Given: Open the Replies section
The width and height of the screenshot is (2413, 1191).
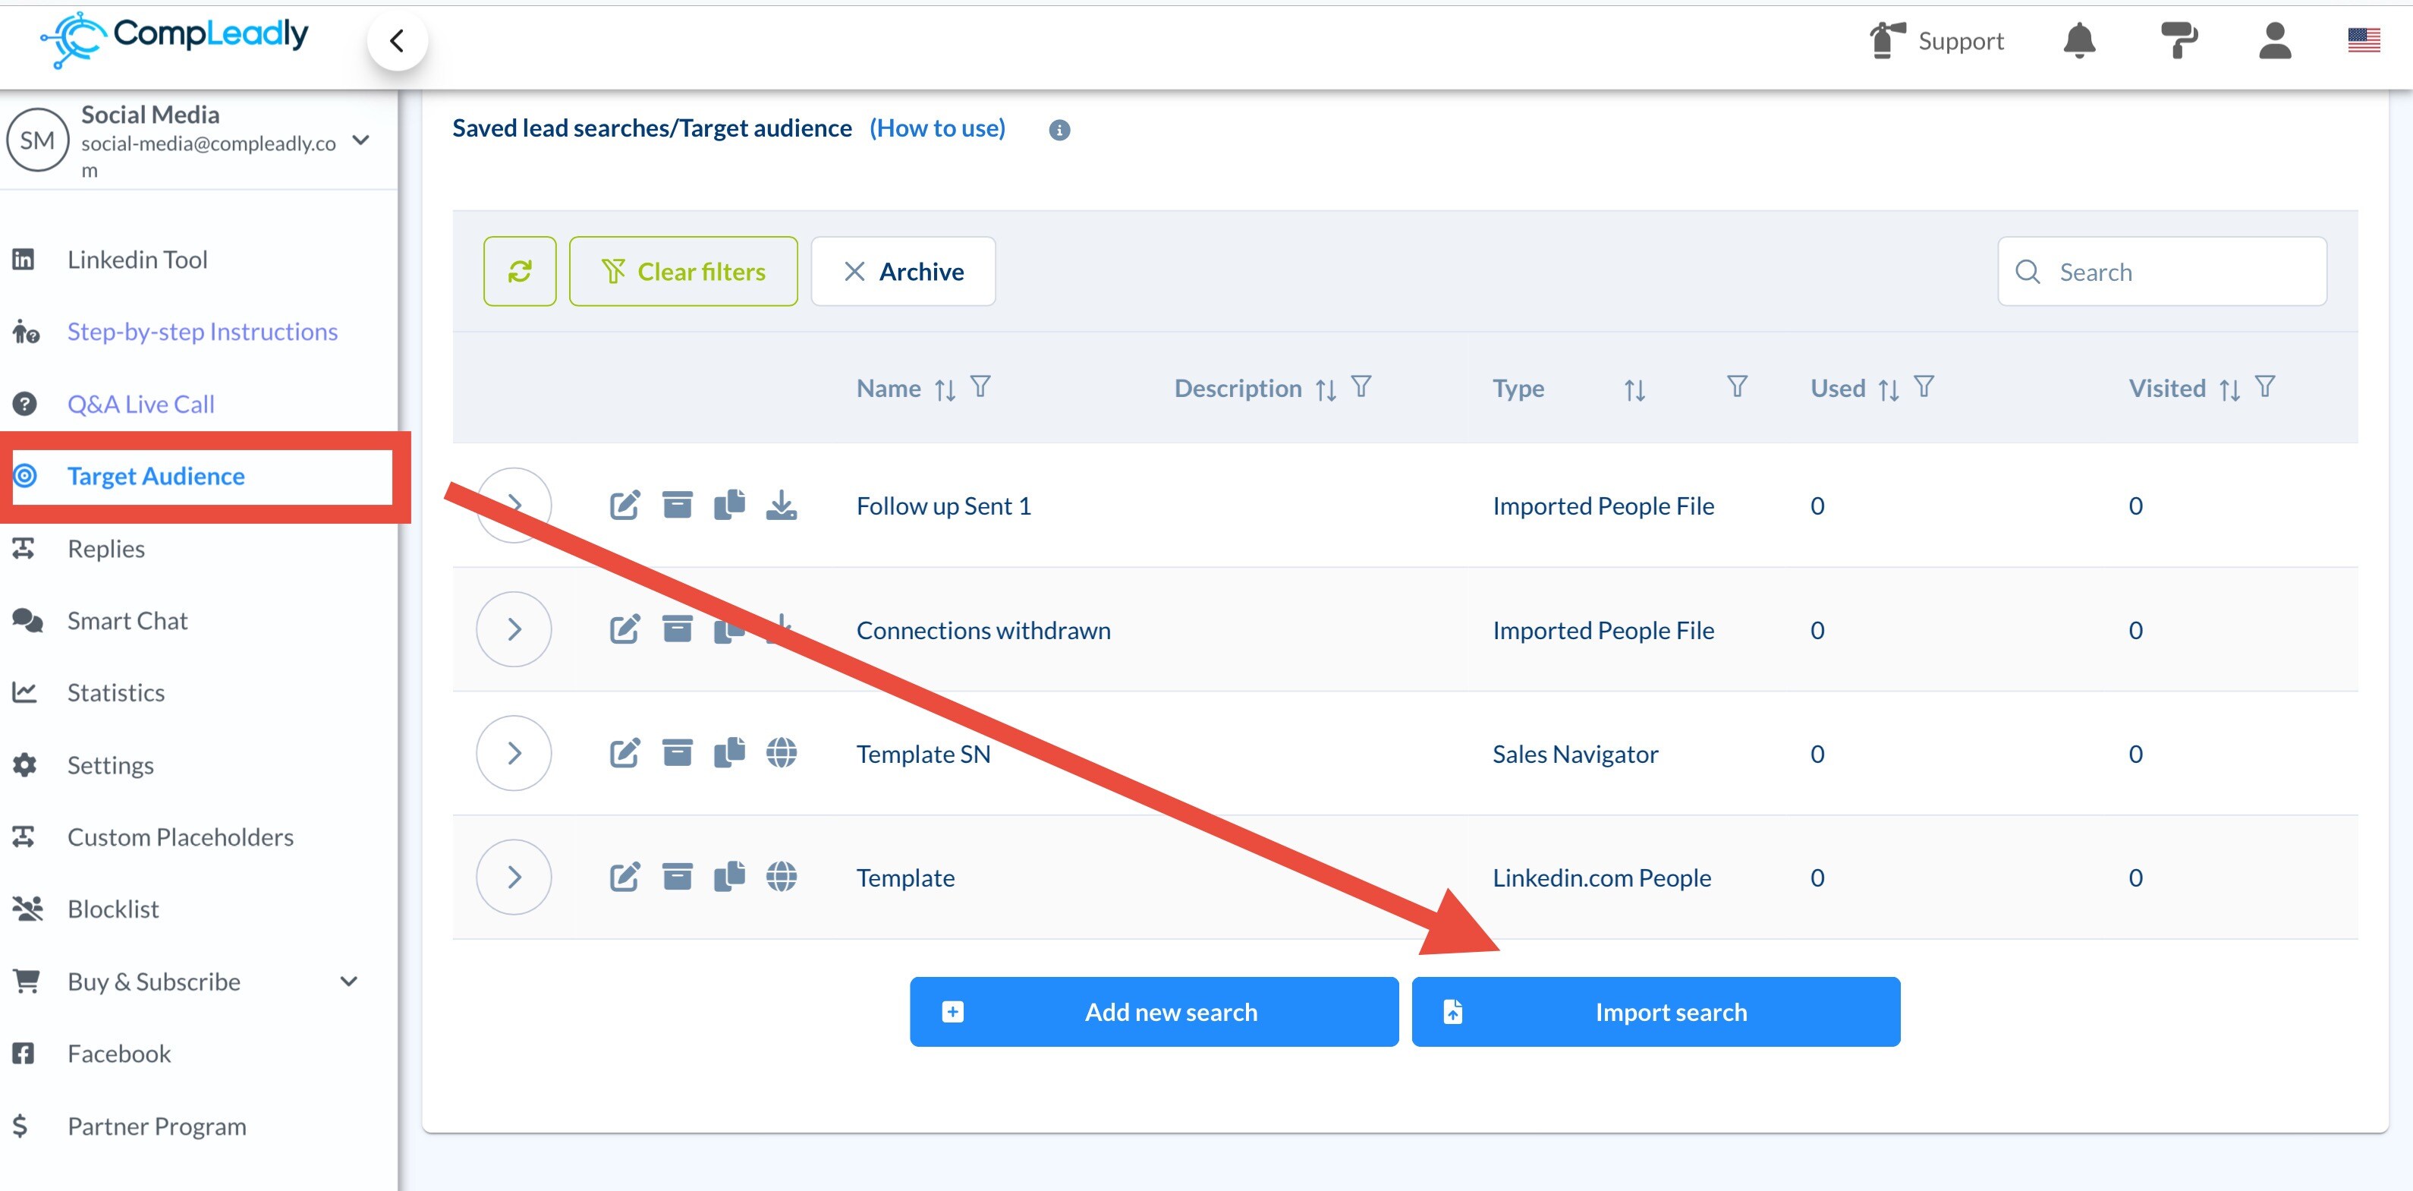Looking at the screenshot, I should pyautogui.click(x=105, y=548).
